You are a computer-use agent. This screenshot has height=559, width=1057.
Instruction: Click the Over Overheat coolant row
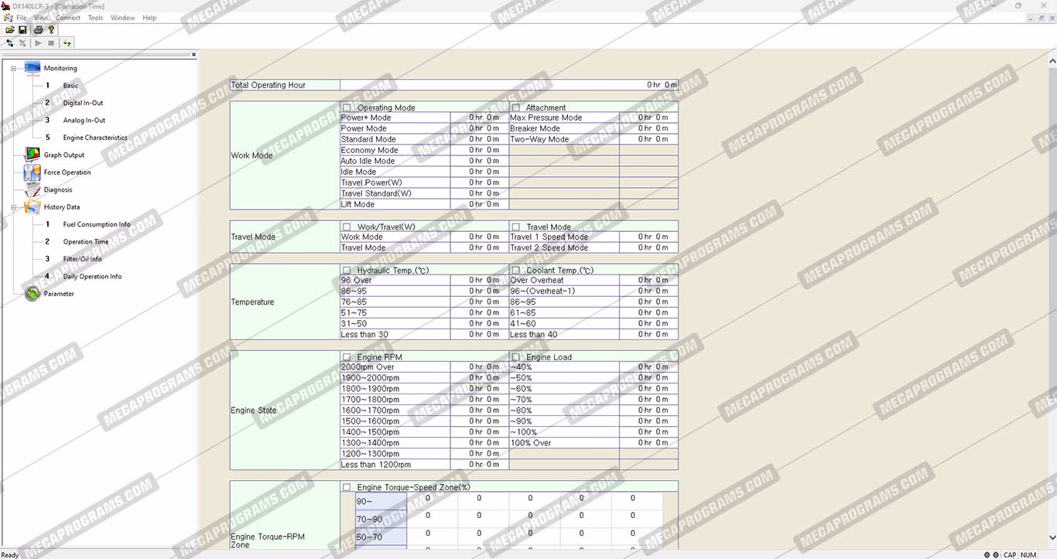537,280
